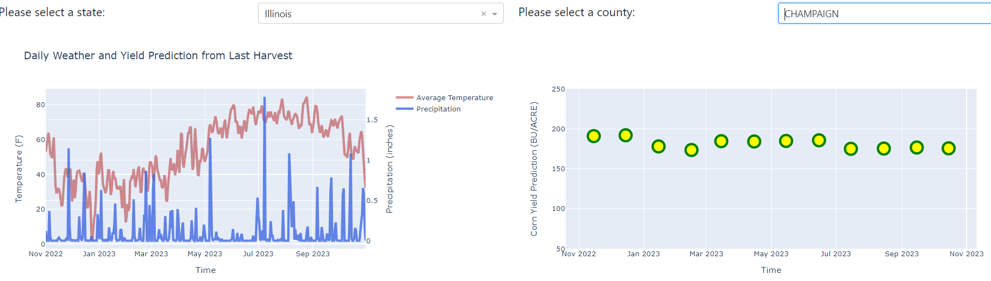Select the first yield prediction marker
991x281 pixels.
[593, 136]
